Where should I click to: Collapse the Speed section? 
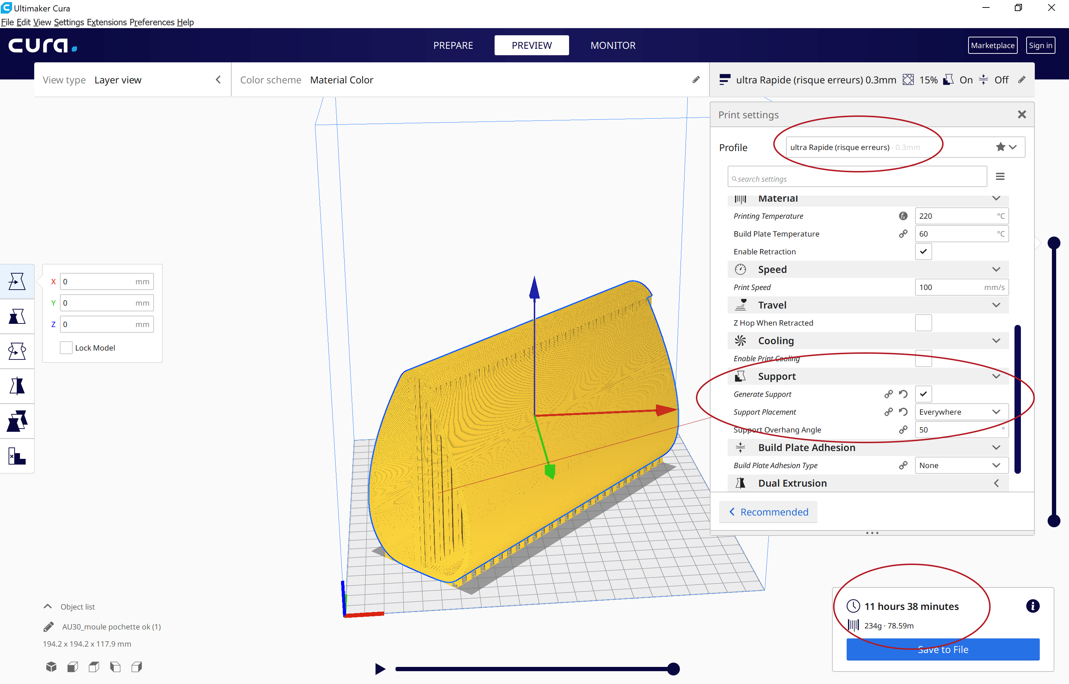click(x=868, y=269)
